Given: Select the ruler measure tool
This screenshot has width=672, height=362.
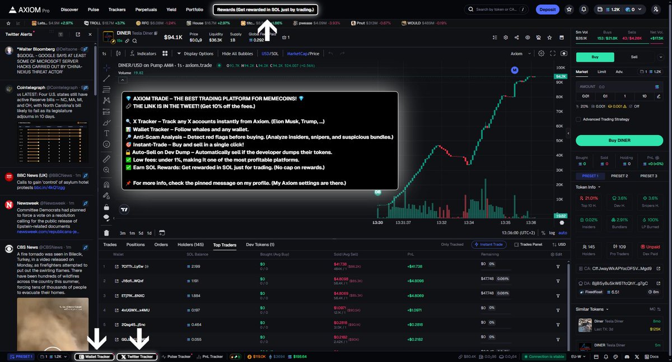Looking at the screenshot, I should point(106,159).
